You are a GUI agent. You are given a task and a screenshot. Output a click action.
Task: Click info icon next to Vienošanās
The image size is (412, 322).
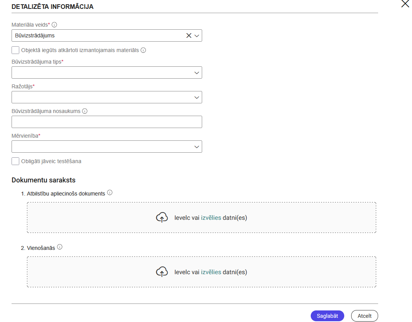click(60, 247)
